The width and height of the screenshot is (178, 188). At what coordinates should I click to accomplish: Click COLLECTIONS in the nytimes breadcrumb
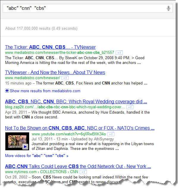pyautogui.click(x=53, y=172)
